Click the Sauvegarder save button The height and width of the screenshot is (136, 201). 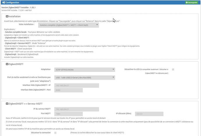pos(191,2)
